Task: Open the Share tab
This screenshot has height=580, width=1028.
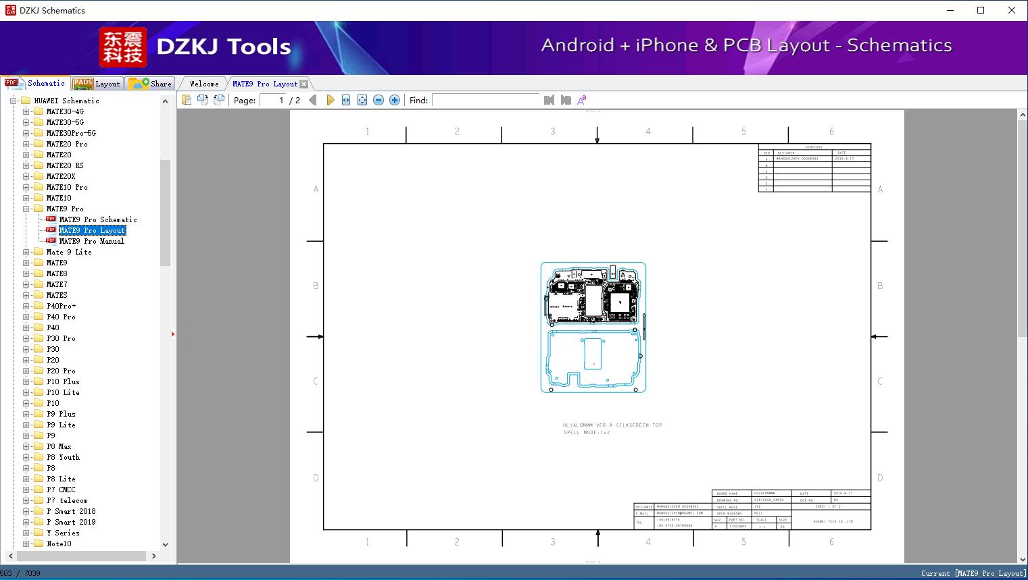Action: pyautogui.click(x=150, y=84)
